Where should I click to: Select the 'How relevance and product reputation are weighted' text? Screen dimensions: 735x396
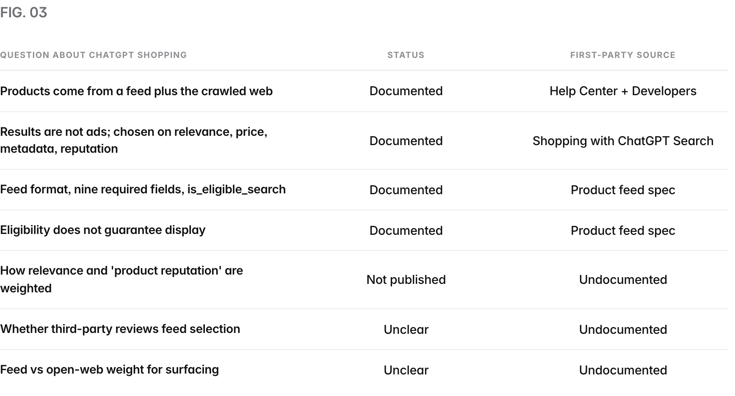pos(122,279)
